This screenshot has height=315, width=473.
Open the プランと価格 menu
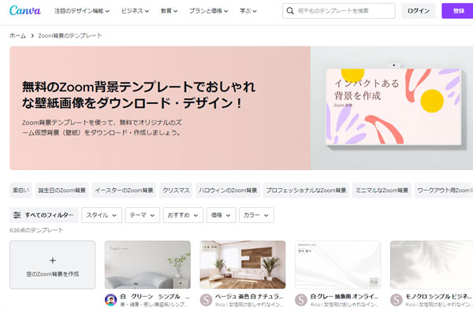[x=208, y=11]
